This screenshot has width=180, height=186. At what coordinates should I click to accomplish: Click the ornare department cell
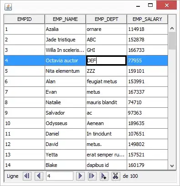[x=106, y=29]
